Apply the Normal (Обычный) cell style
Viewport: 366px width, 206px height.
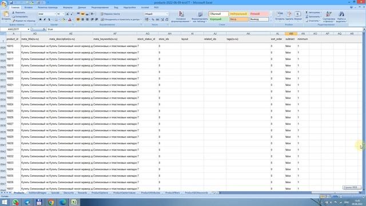click(x=218, y=14)
